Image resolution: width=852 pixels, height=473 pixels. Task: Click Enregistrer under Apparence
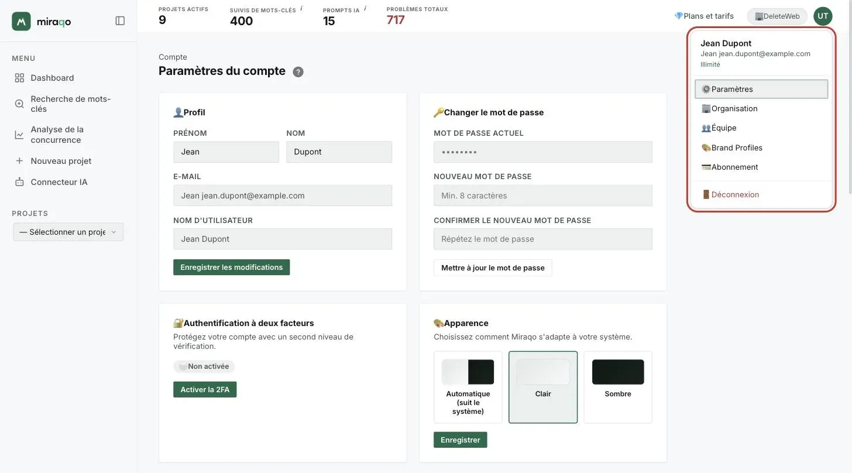tap(460, 440)
